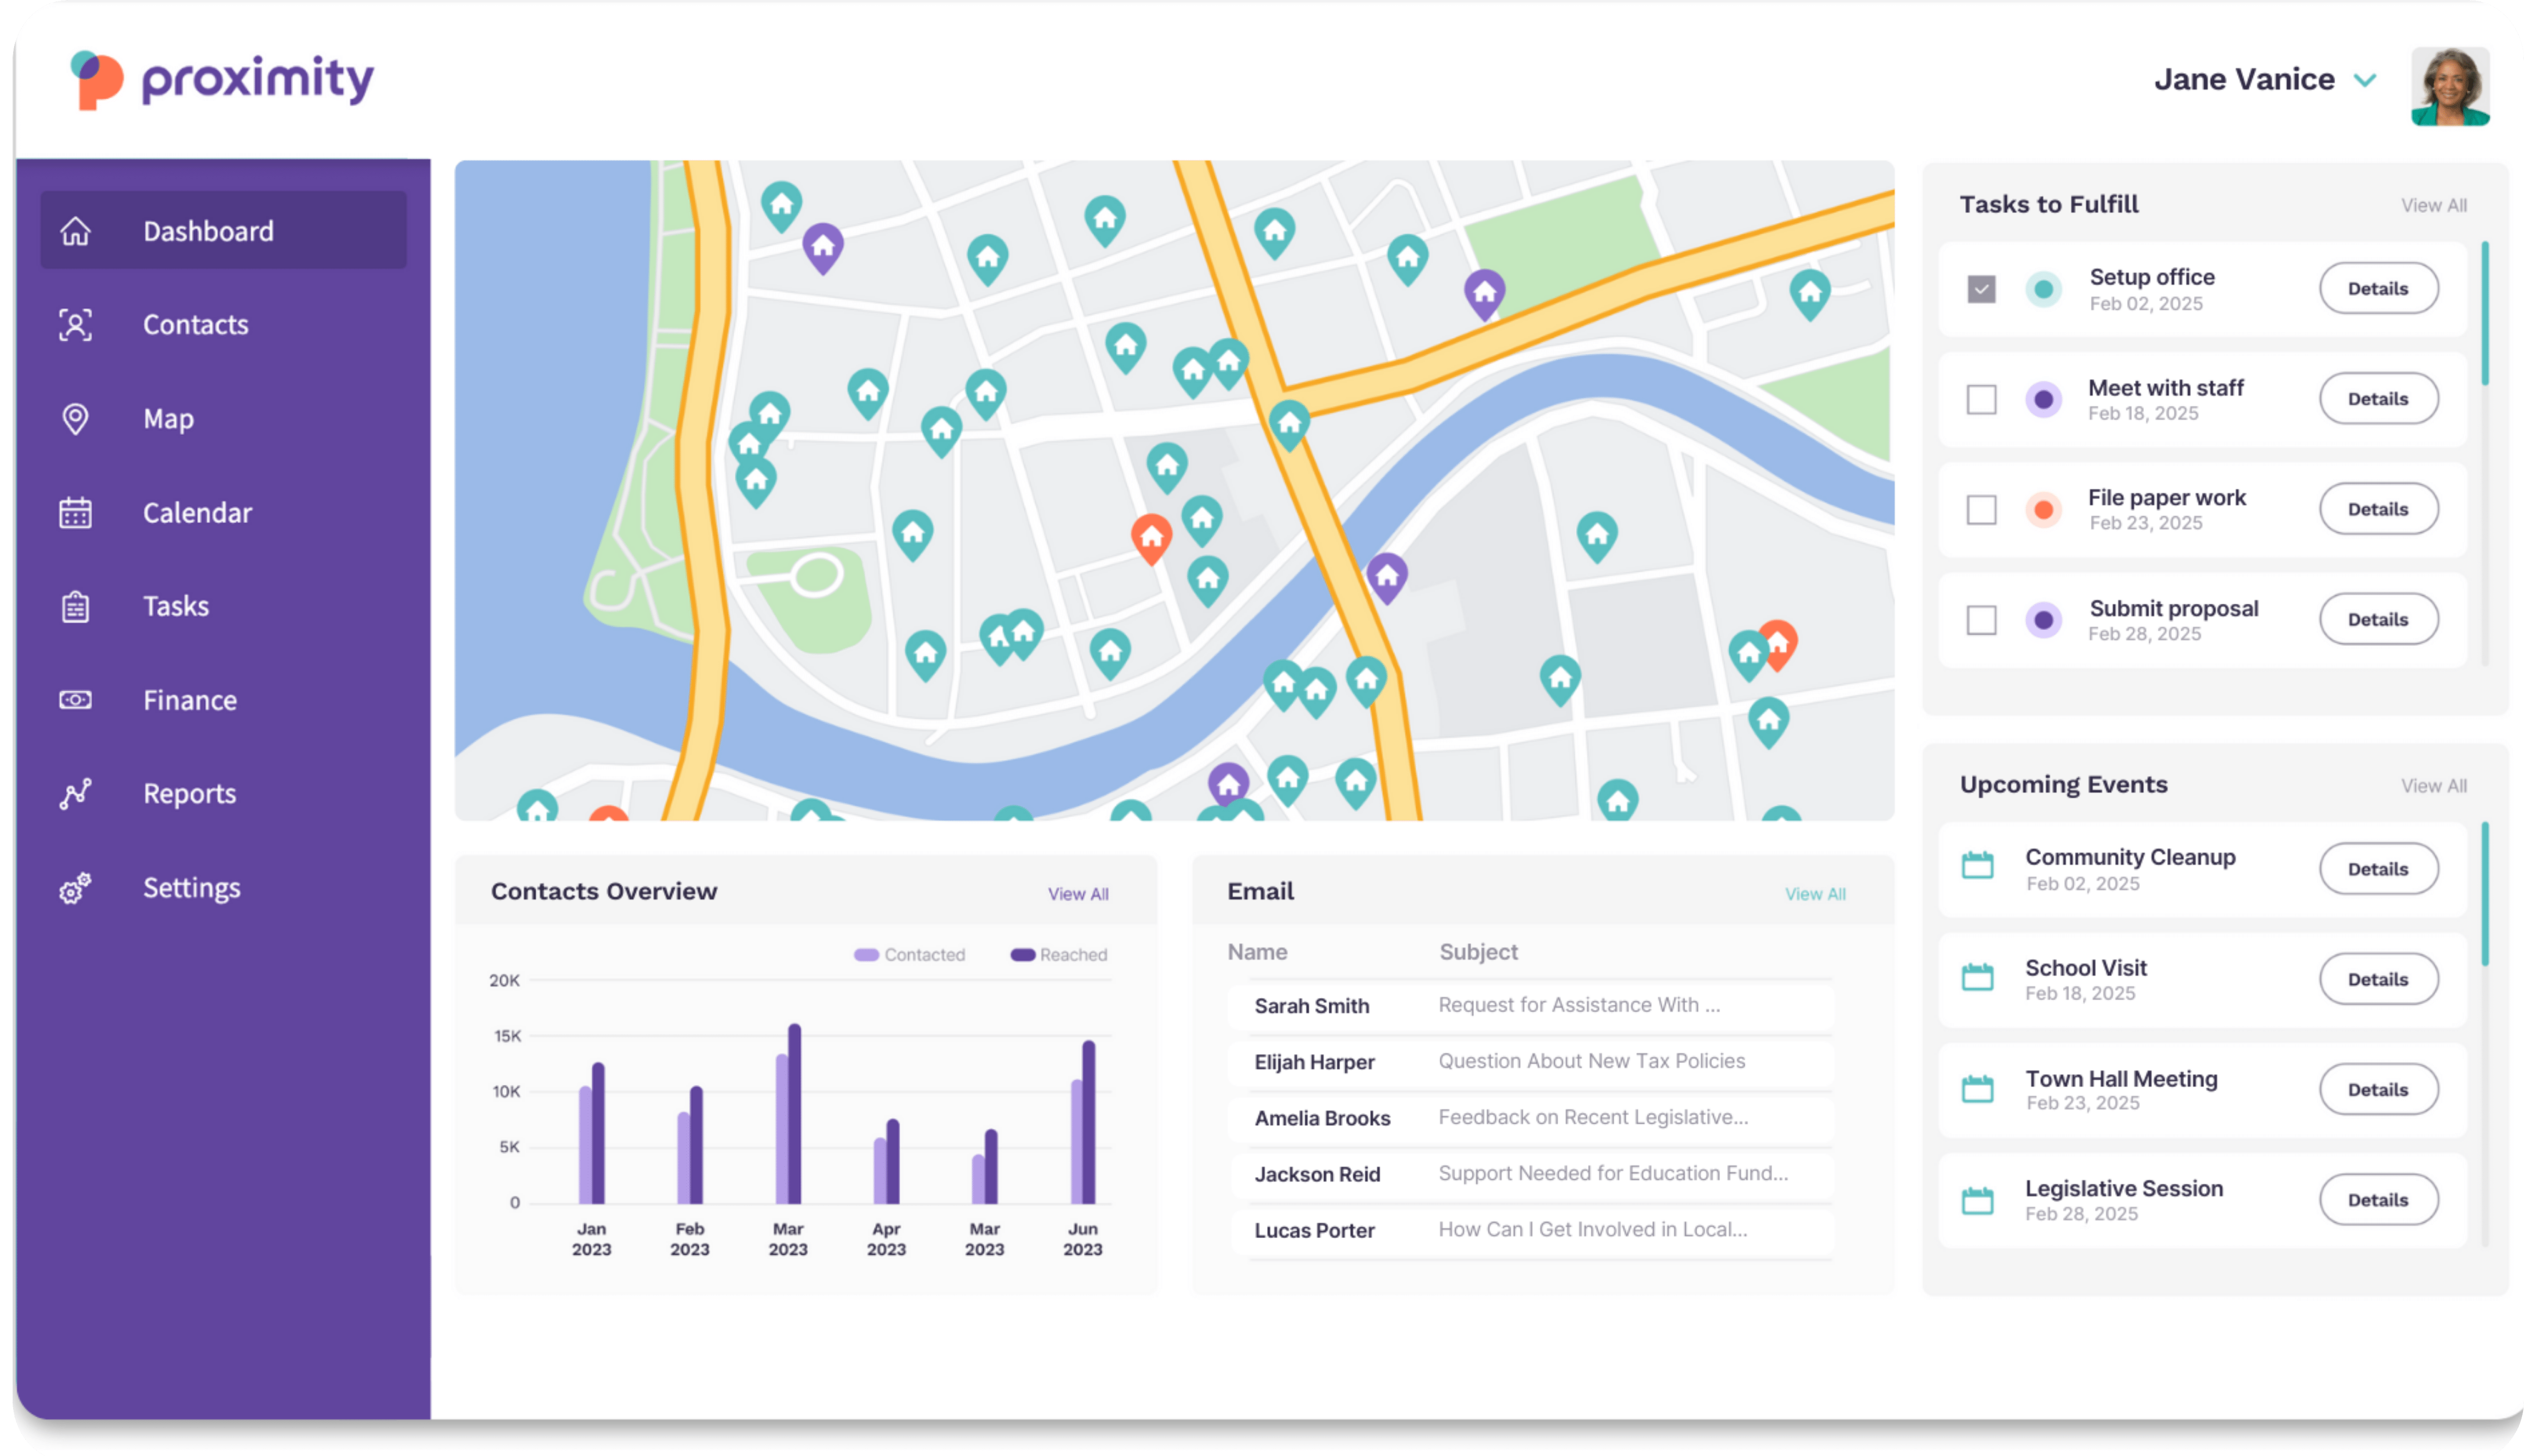Select Tasks in the sidebar menu
Screen dimensions: 2524x1456
pyautogui.click(x=176, y=606)
